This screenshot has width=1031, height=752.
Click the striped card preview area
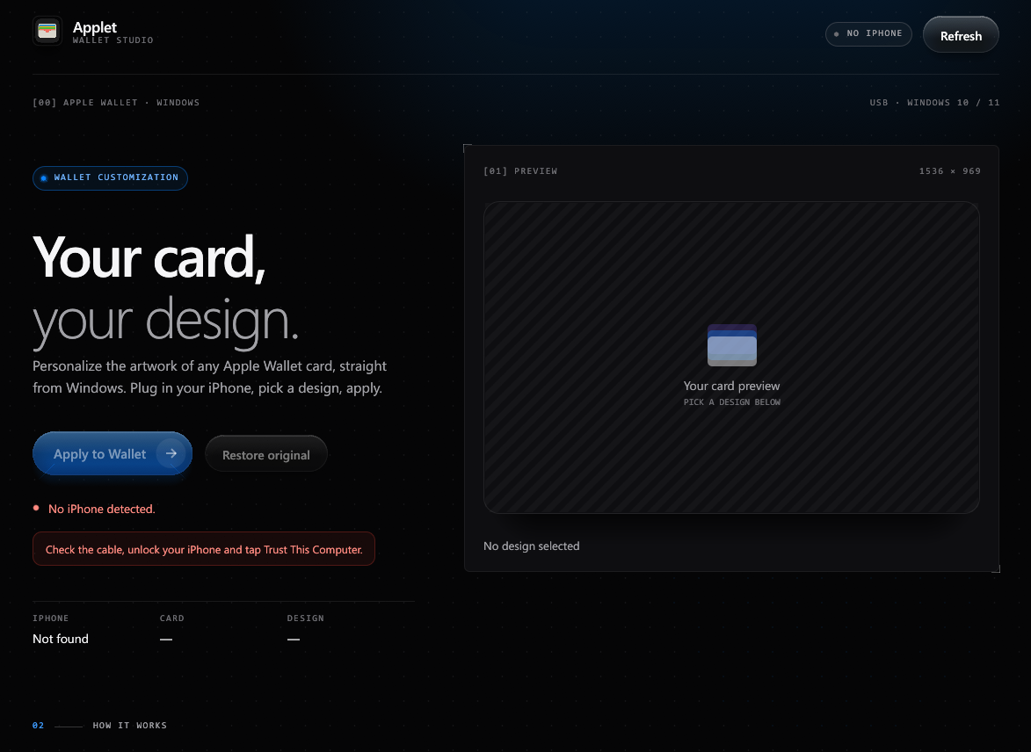pyautogui.click(x=731, y=357)
